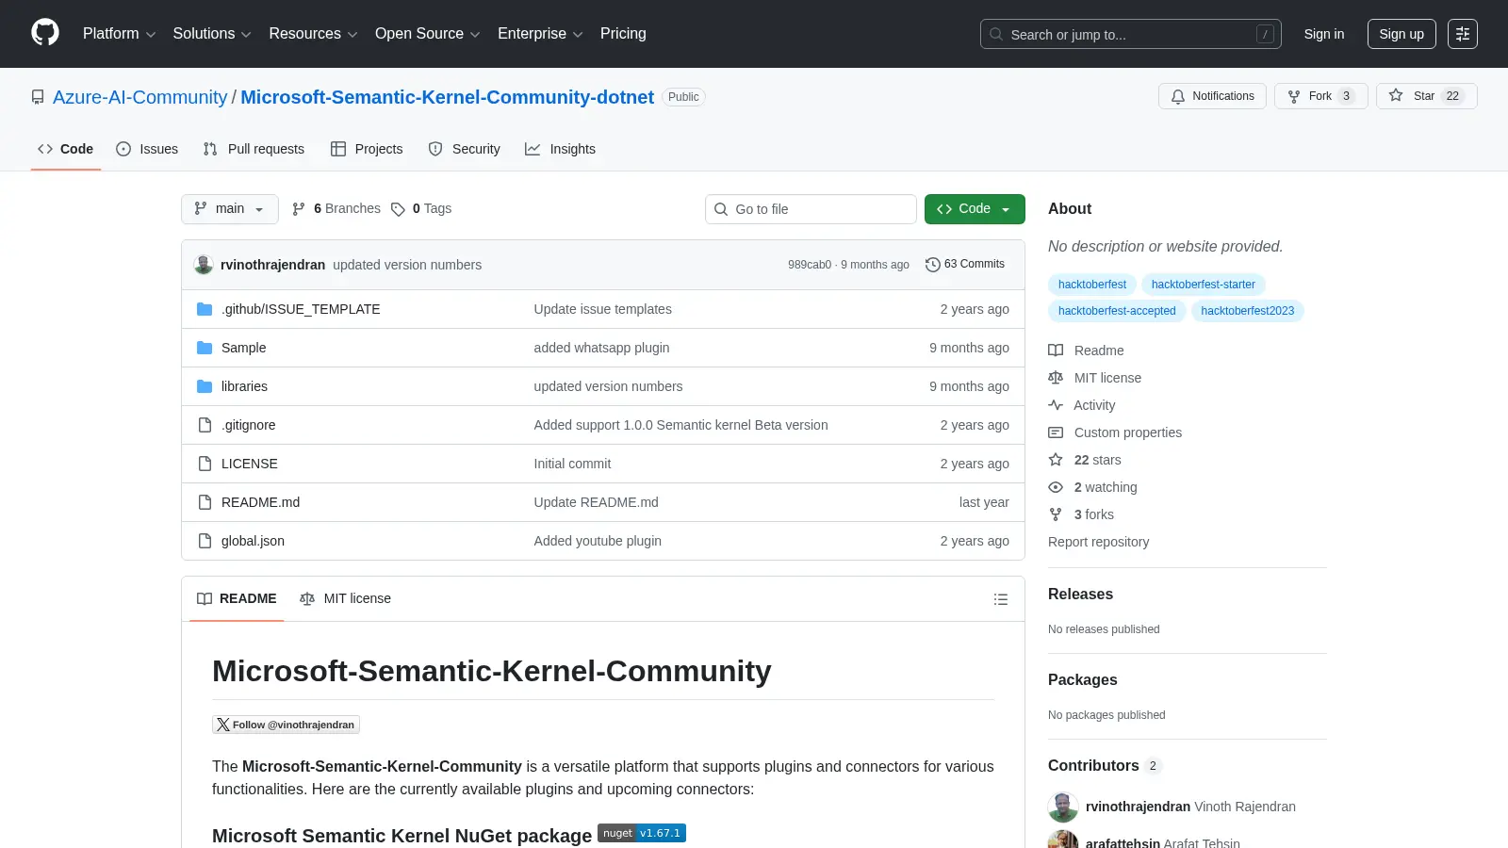This screenshot has height=848, width=1508.
Task: Click the Sample folder icon
Action: [205, 348]
